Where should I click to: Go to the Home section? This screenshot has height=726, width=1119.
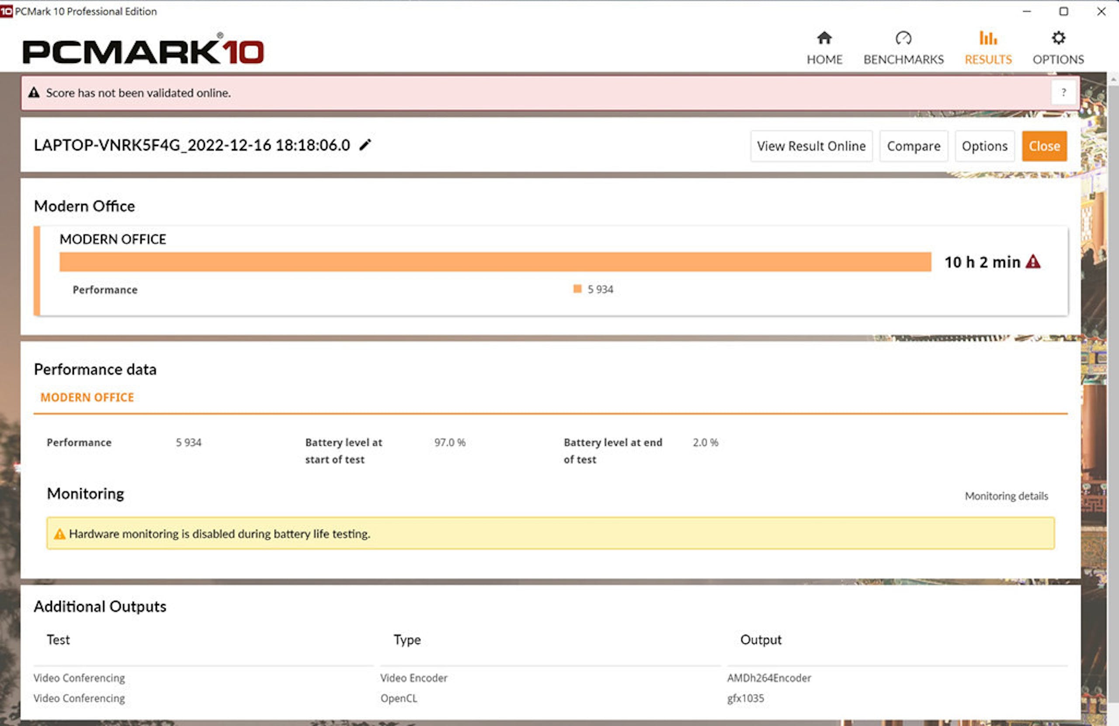click(824, 48)
